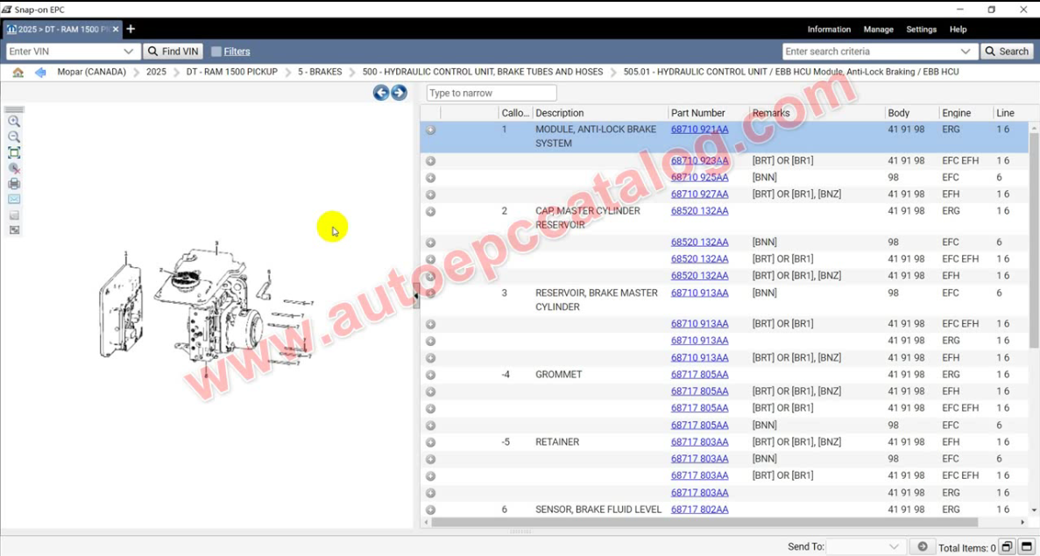Sort by the Engine column header
Image resolution: width=1040 pixels, height=556 pixels.
[x=957, y=113]
